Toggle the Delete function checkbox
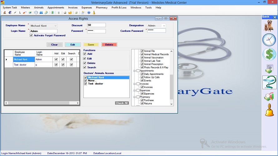The width and height of the screenshot is (278, 156). 85,63
